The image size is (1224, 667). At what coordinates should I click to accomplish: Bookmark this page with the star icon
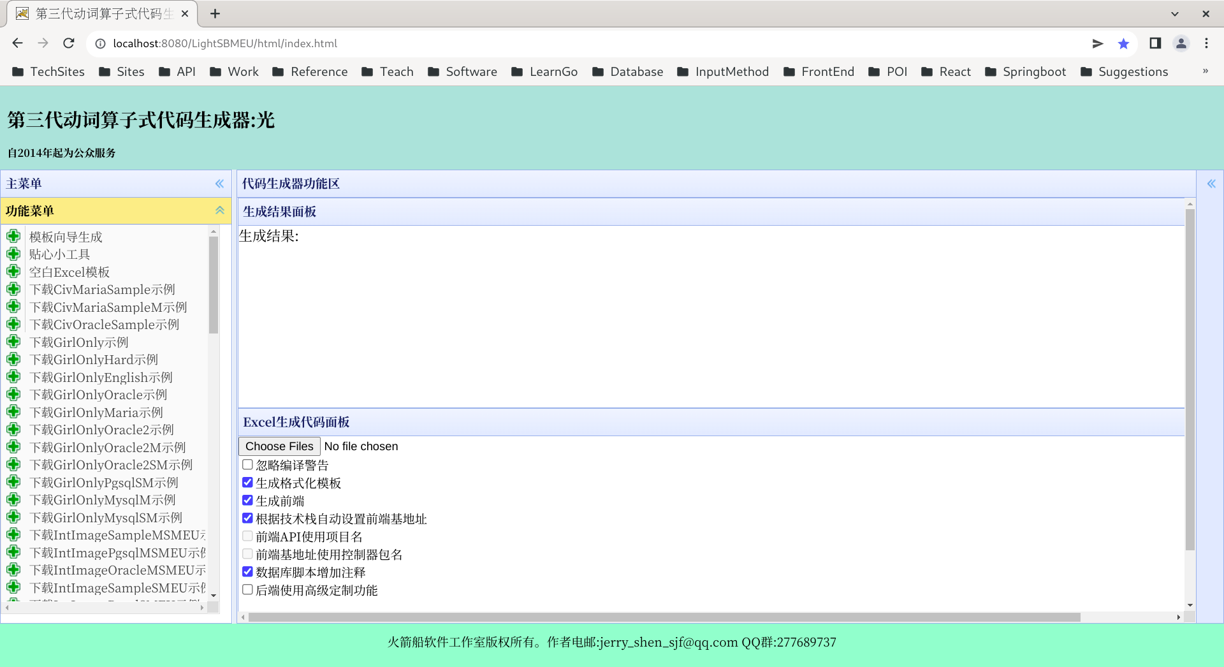click(1123, 43)
